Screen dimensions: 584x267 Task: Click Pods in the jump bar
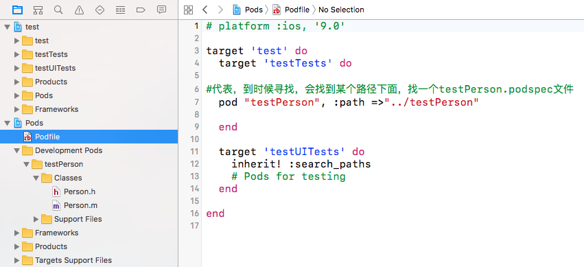click(x=254, y=10)
